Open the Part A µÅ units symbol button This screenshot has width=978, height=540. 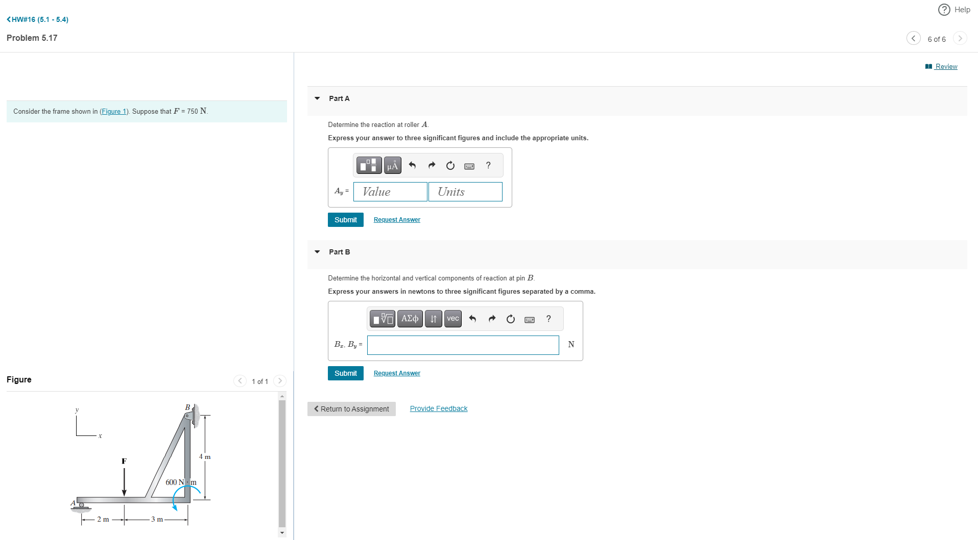coord(392,165)
